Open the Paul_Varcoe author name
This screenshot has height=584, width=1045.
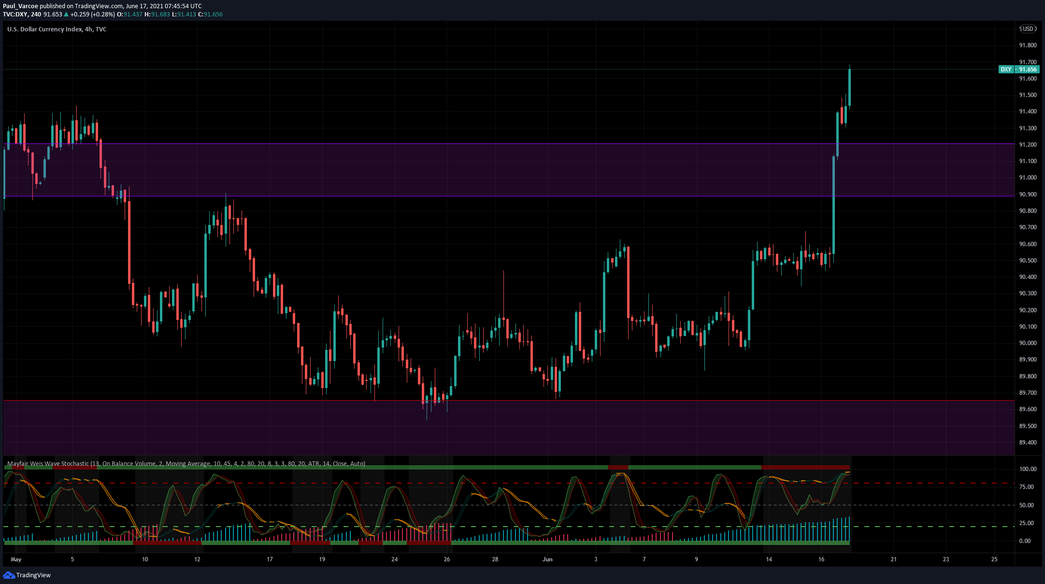tap(20, 6)
